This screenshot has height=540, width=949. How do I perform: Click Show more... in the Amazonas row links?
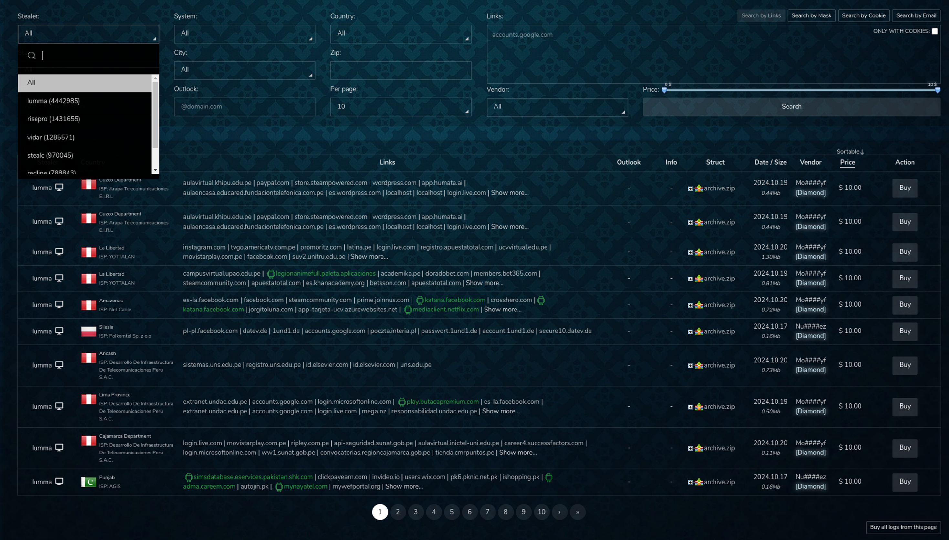503,309
